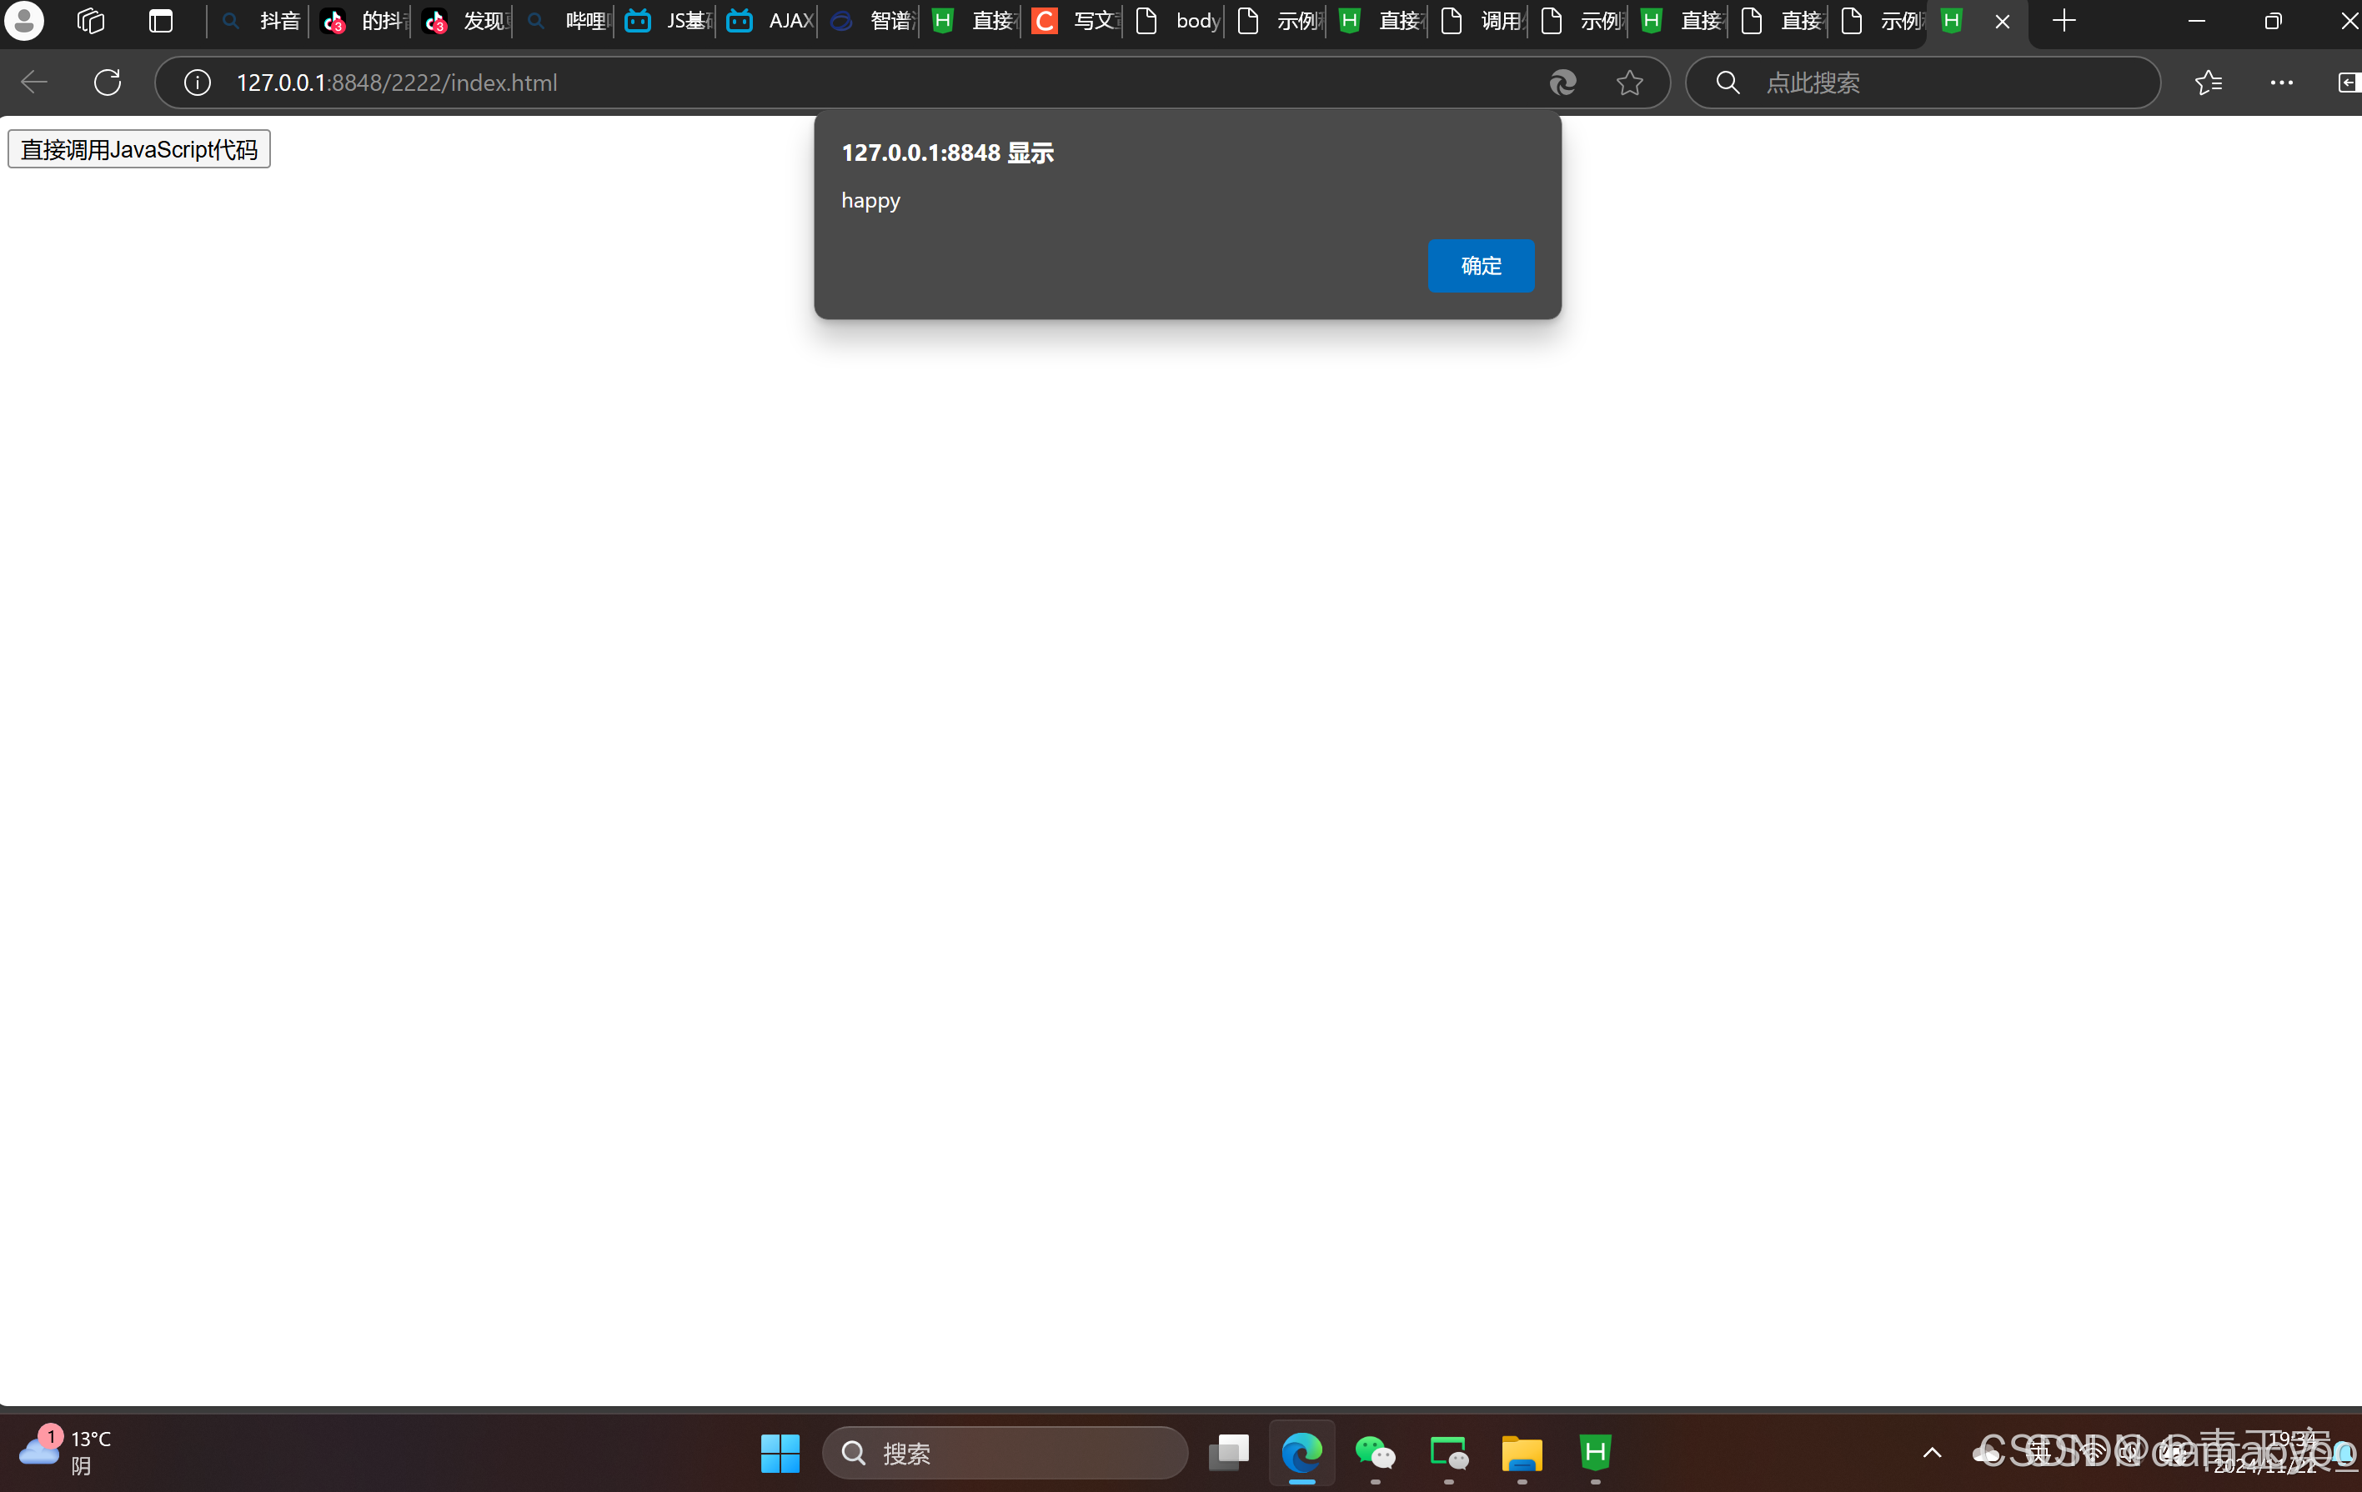
Task: Open the workspaces icon in title bar
Action: point(90,21)
